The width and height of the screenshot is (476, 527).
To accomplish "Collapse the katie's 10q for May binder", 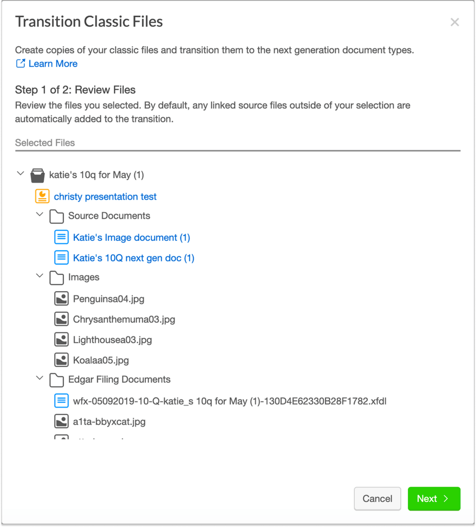I will coord(21,174).
